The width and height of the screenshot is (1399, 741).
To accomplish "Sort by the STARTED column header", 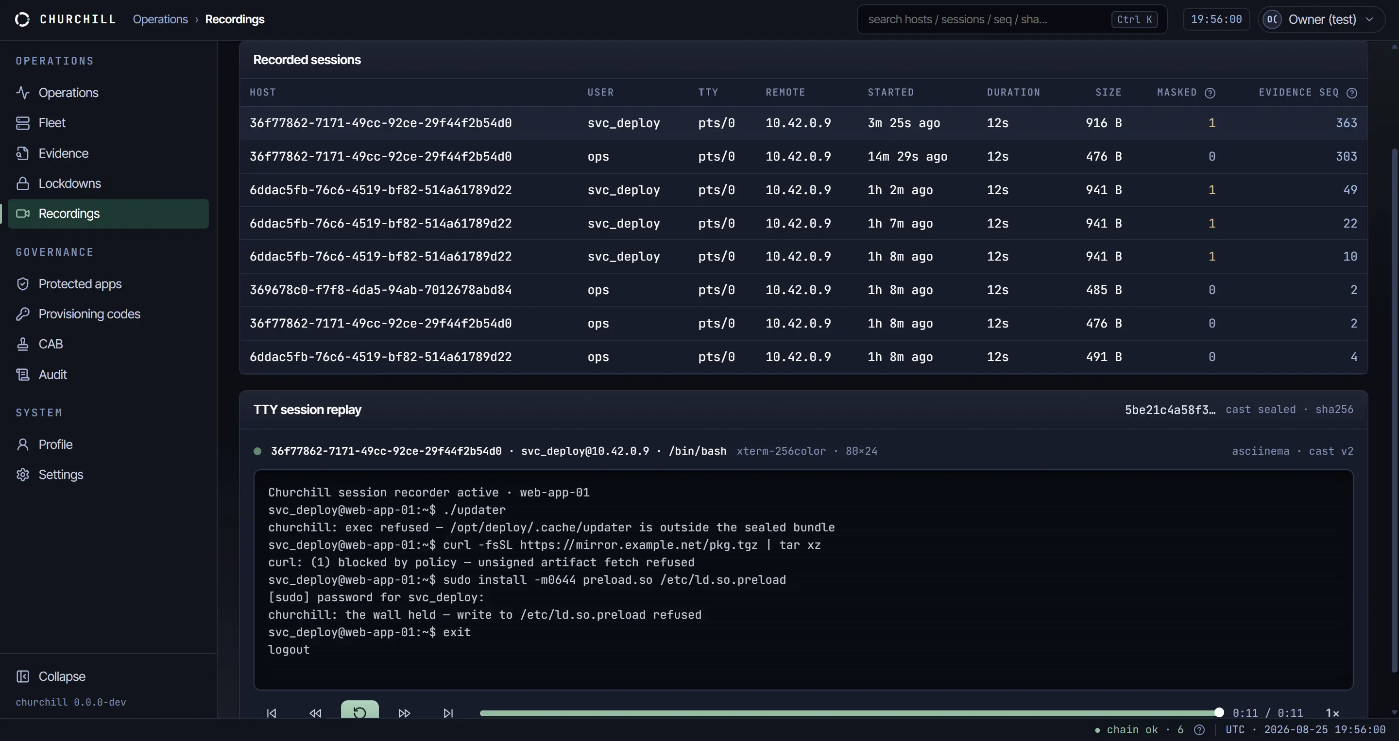I will click(x=891, y=92).
